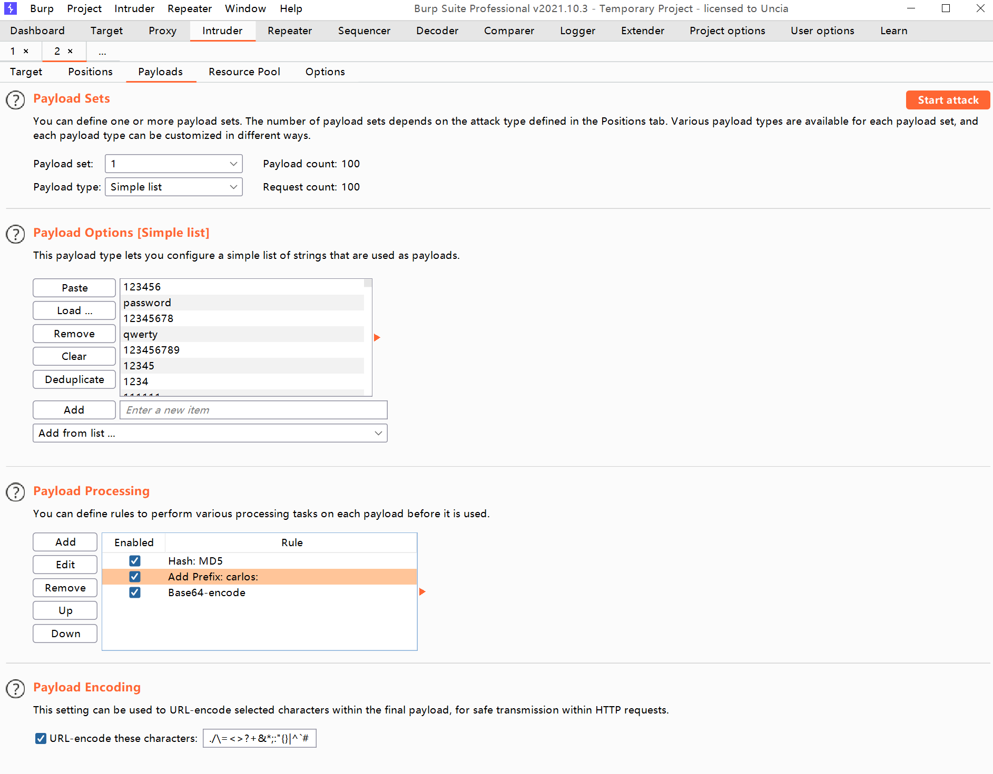Switch to the Target main tab
This screenshot has width=993, height=774.
(106, 31)
